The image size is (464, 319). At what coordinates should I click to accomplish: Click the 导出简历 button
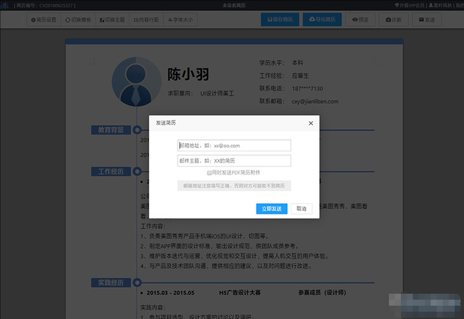pyautogui.click(x=322, y=19)
